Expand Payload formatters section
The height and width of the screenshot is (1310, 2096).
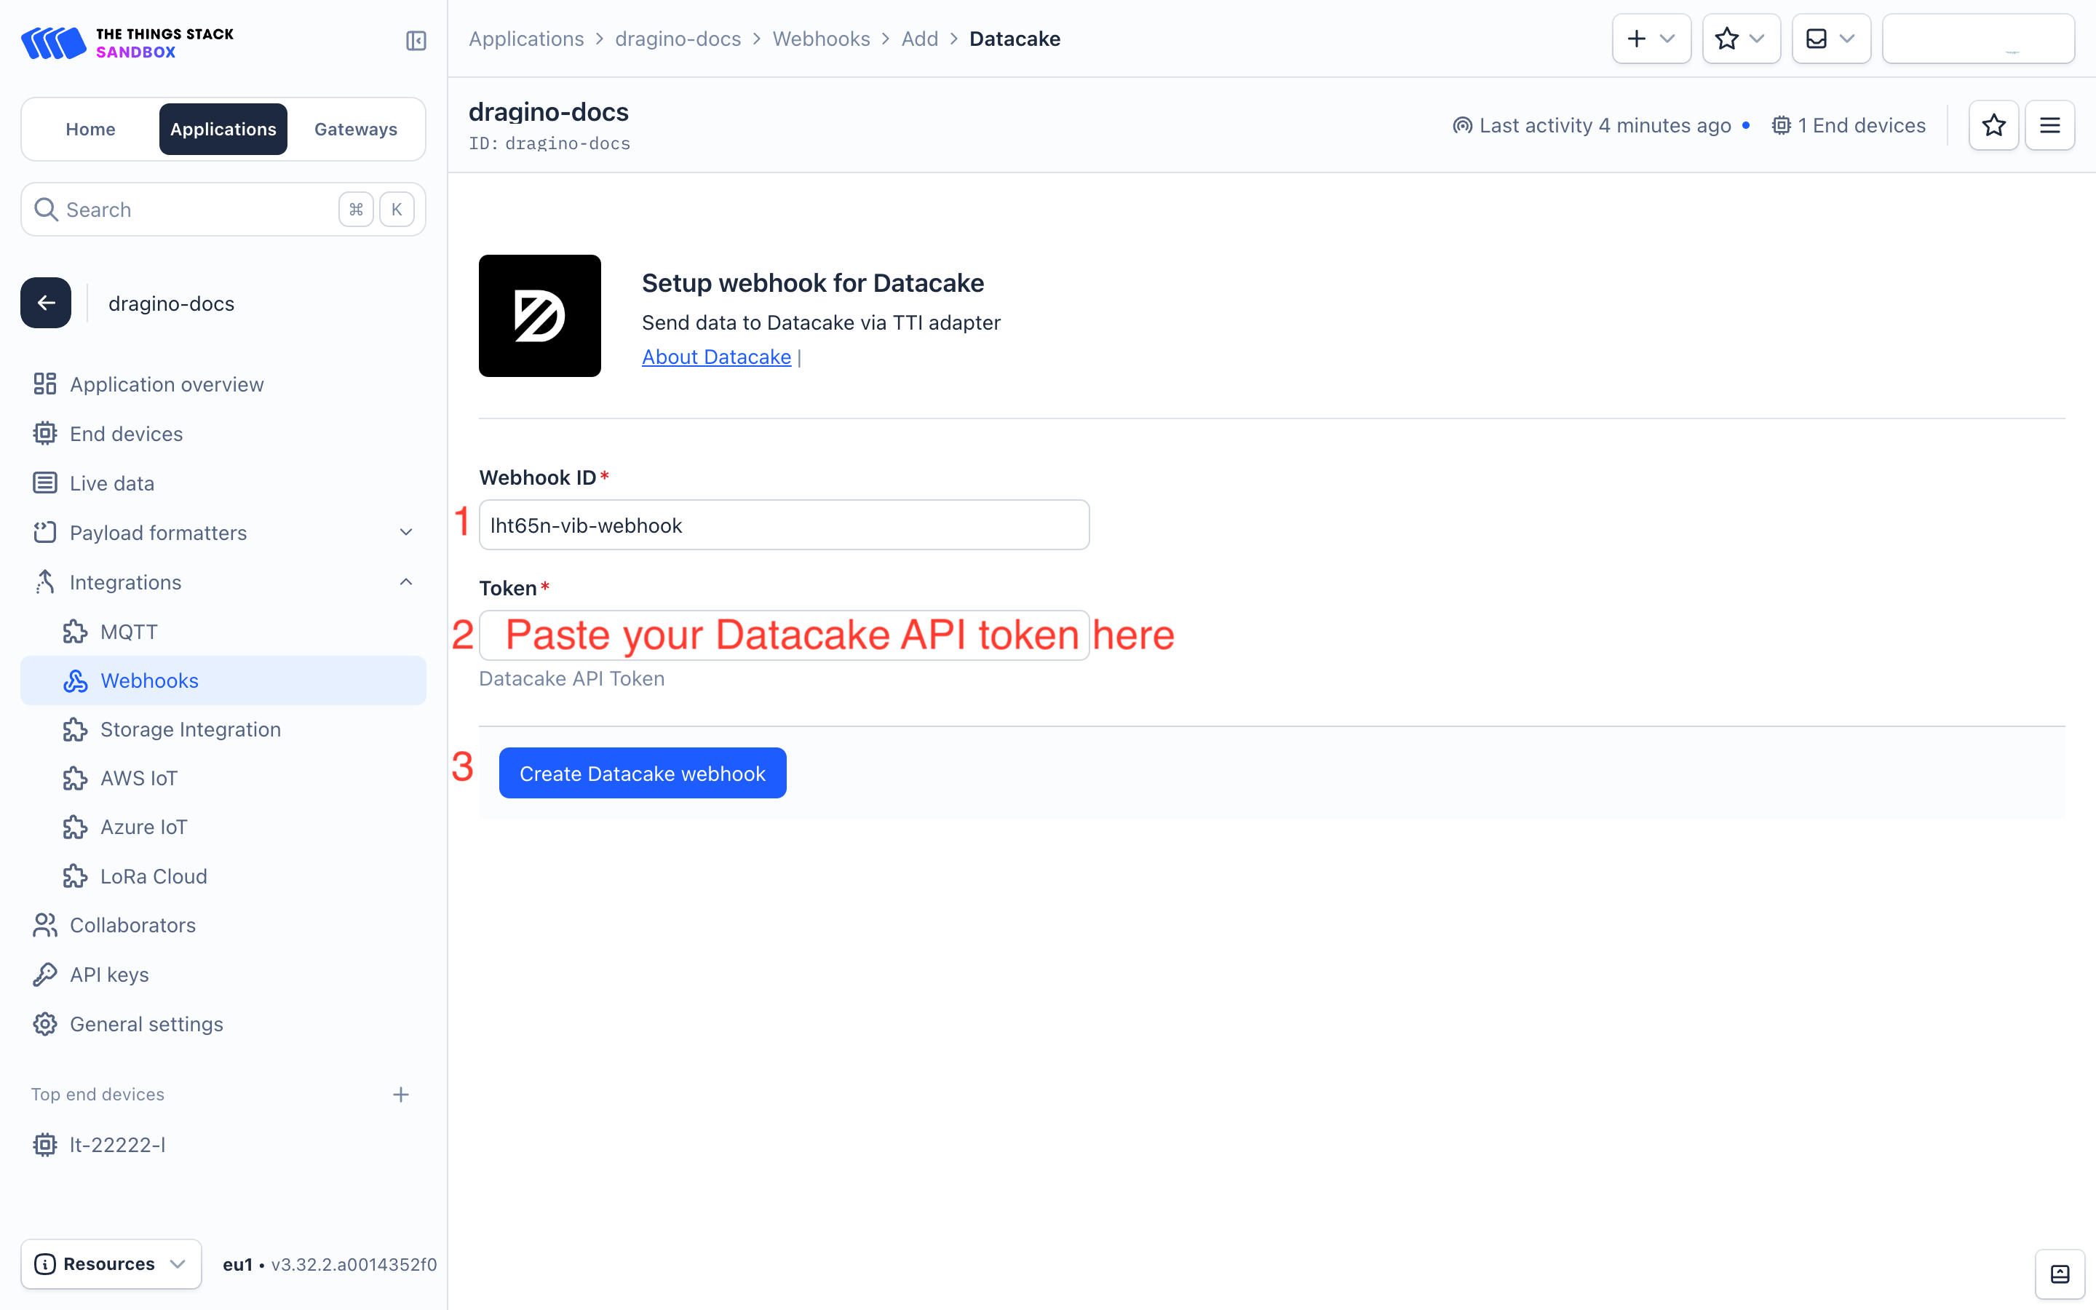click(x=223, y=532)
